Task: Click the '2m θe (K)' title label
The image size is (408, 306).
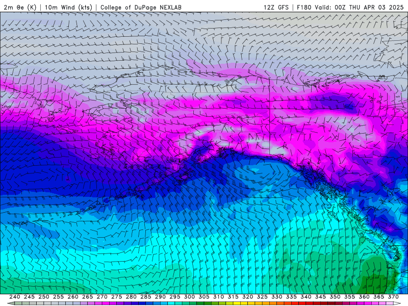Action: coord(20,7)
